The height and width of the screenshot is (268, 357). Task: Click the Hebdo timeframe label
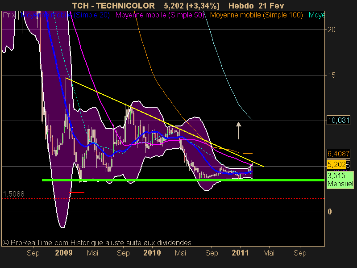pos(241,5)
